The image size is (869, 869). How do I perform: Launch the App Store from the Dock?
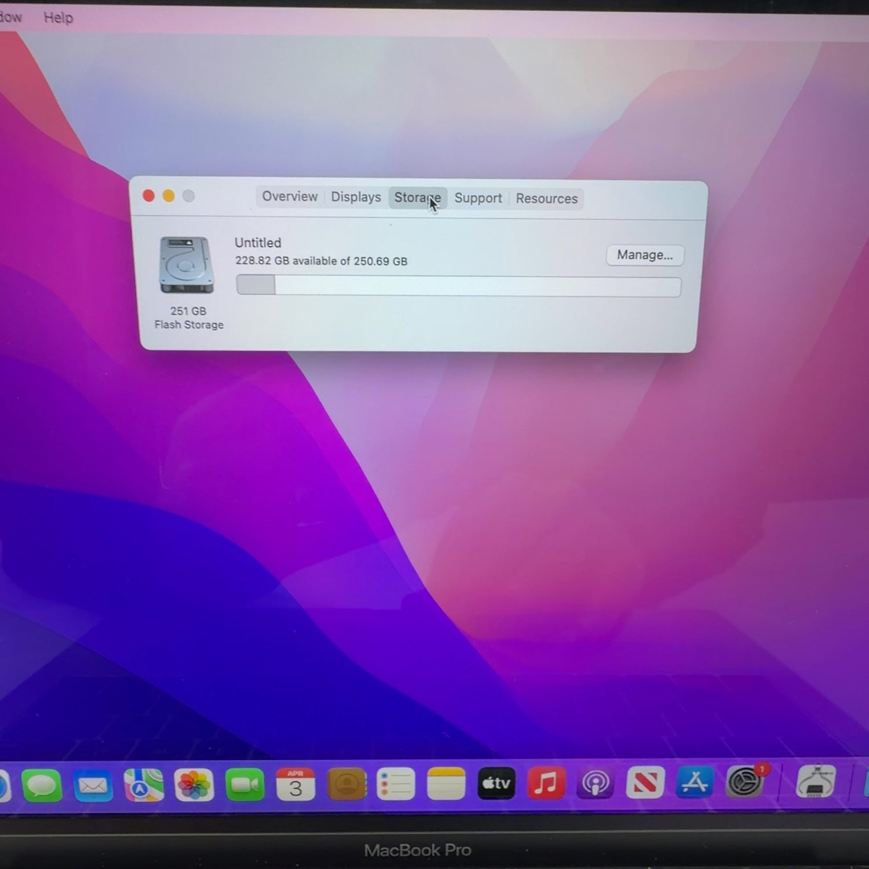695,783
